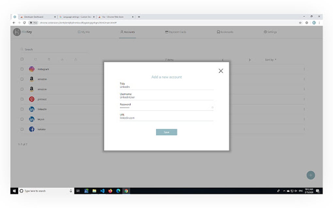Tick the checkbox next to instagram
Viewport: 333px width, 208px height.
[22, 69]
